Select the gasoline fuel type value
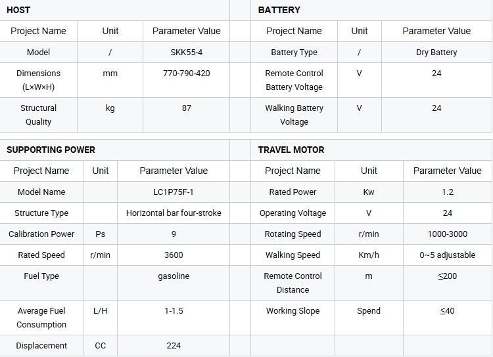The height and width of the screenshot is (357, 493). point(174,276)
